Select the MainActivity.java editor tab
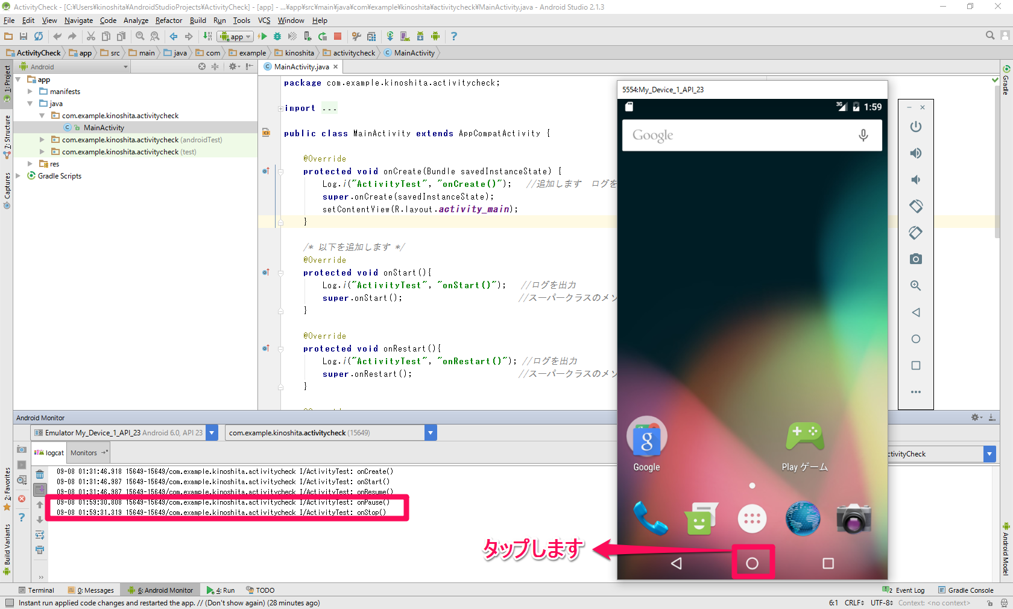The height and width of the screenshot is (609, 1013). pyautogui.click(x=301, y=67)
